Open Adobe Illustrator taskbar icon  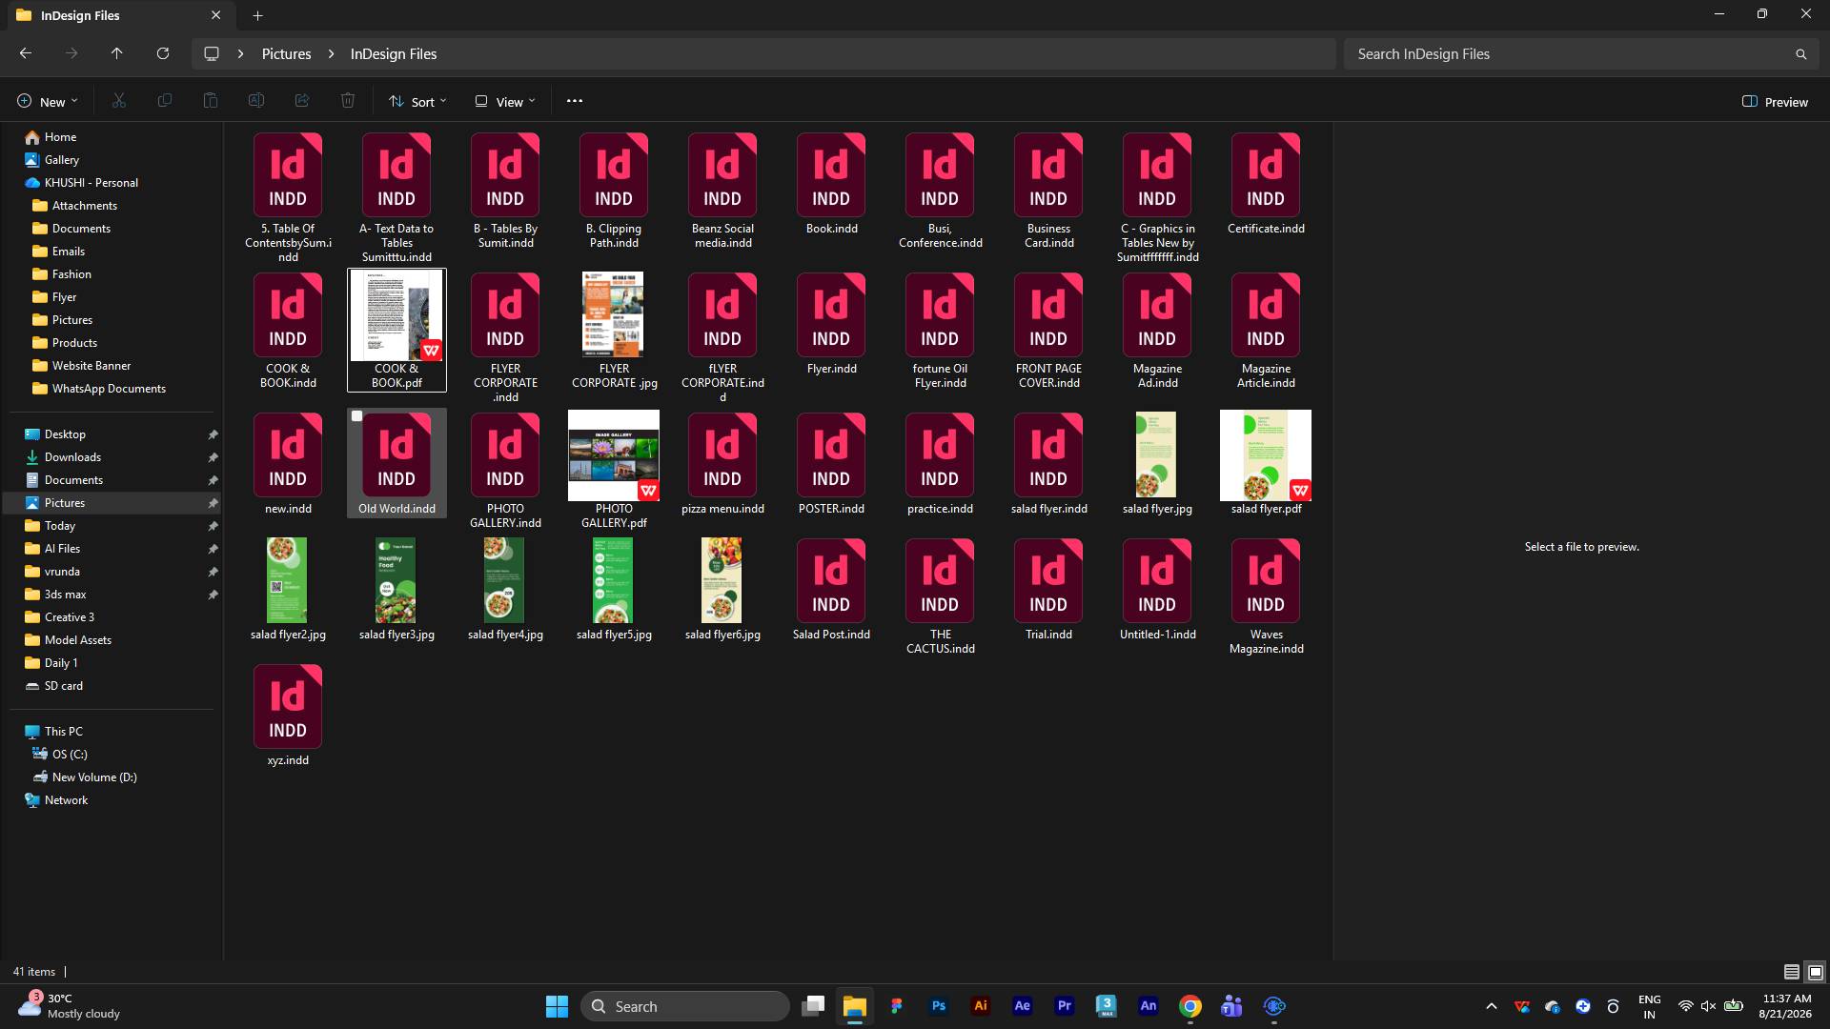(981, 1006)
